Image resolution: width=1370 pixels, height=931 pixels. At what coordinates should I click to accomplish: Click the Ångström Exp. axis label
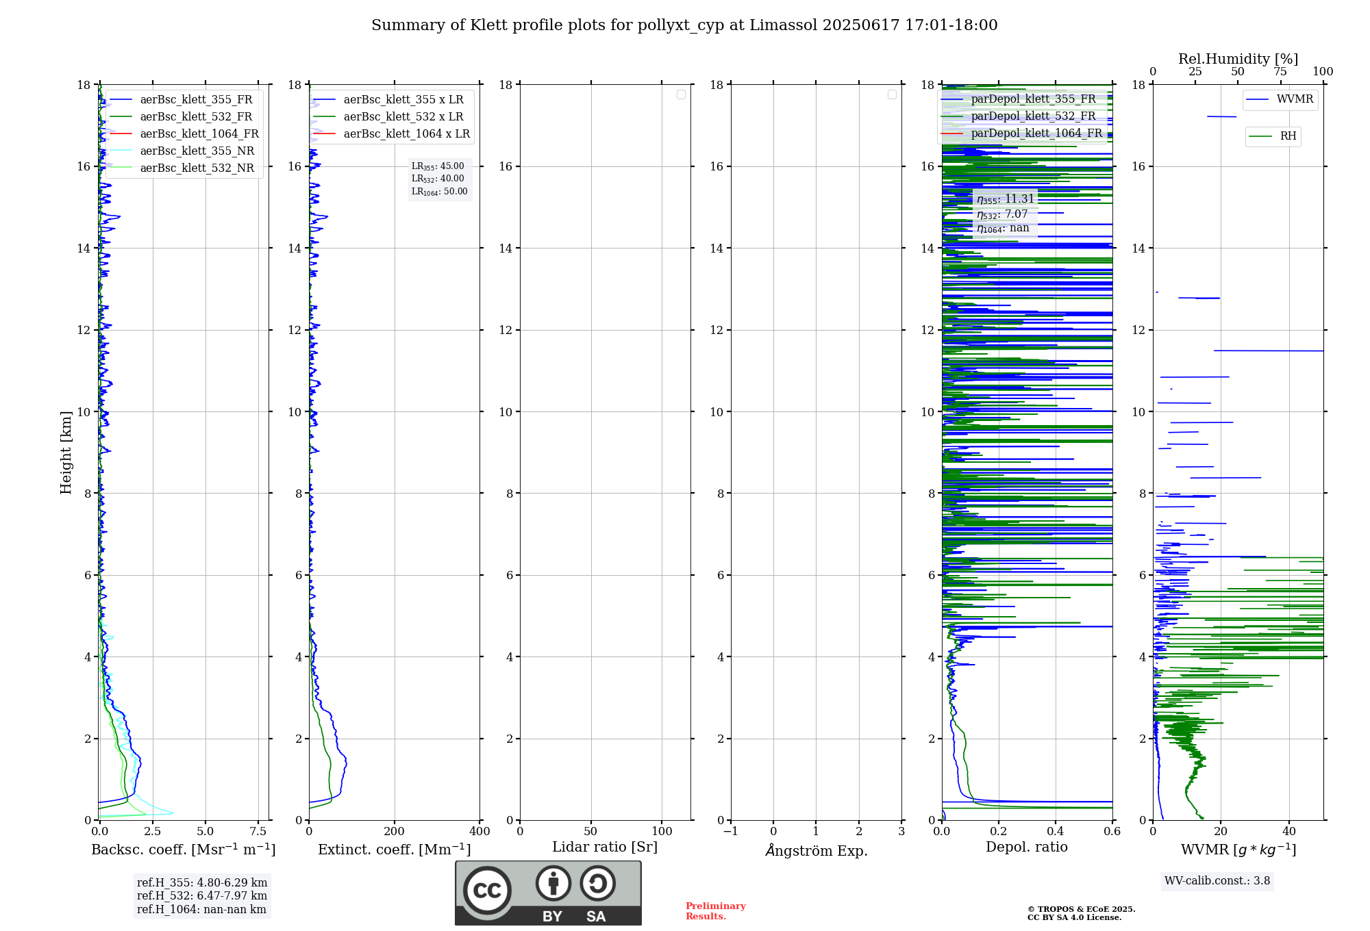pyautogui.click(x=817, y=850)
